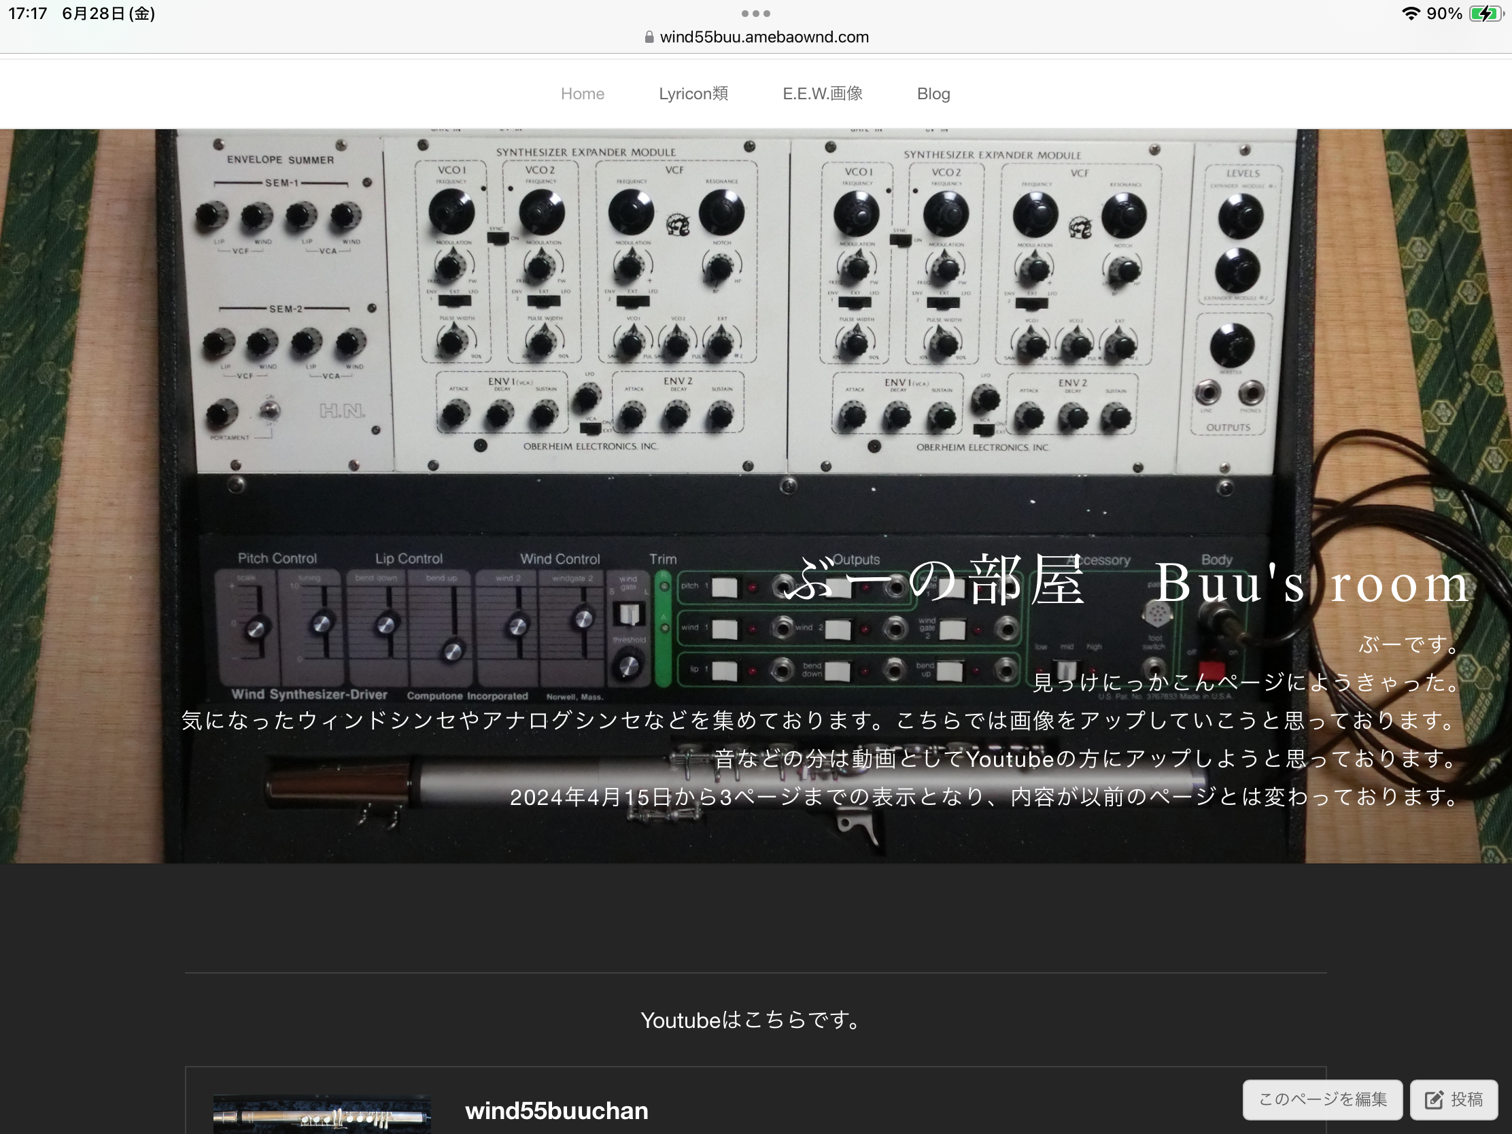
Task: Open the Home navigation item
Action: pyautogui.click(x=583, y=94)
